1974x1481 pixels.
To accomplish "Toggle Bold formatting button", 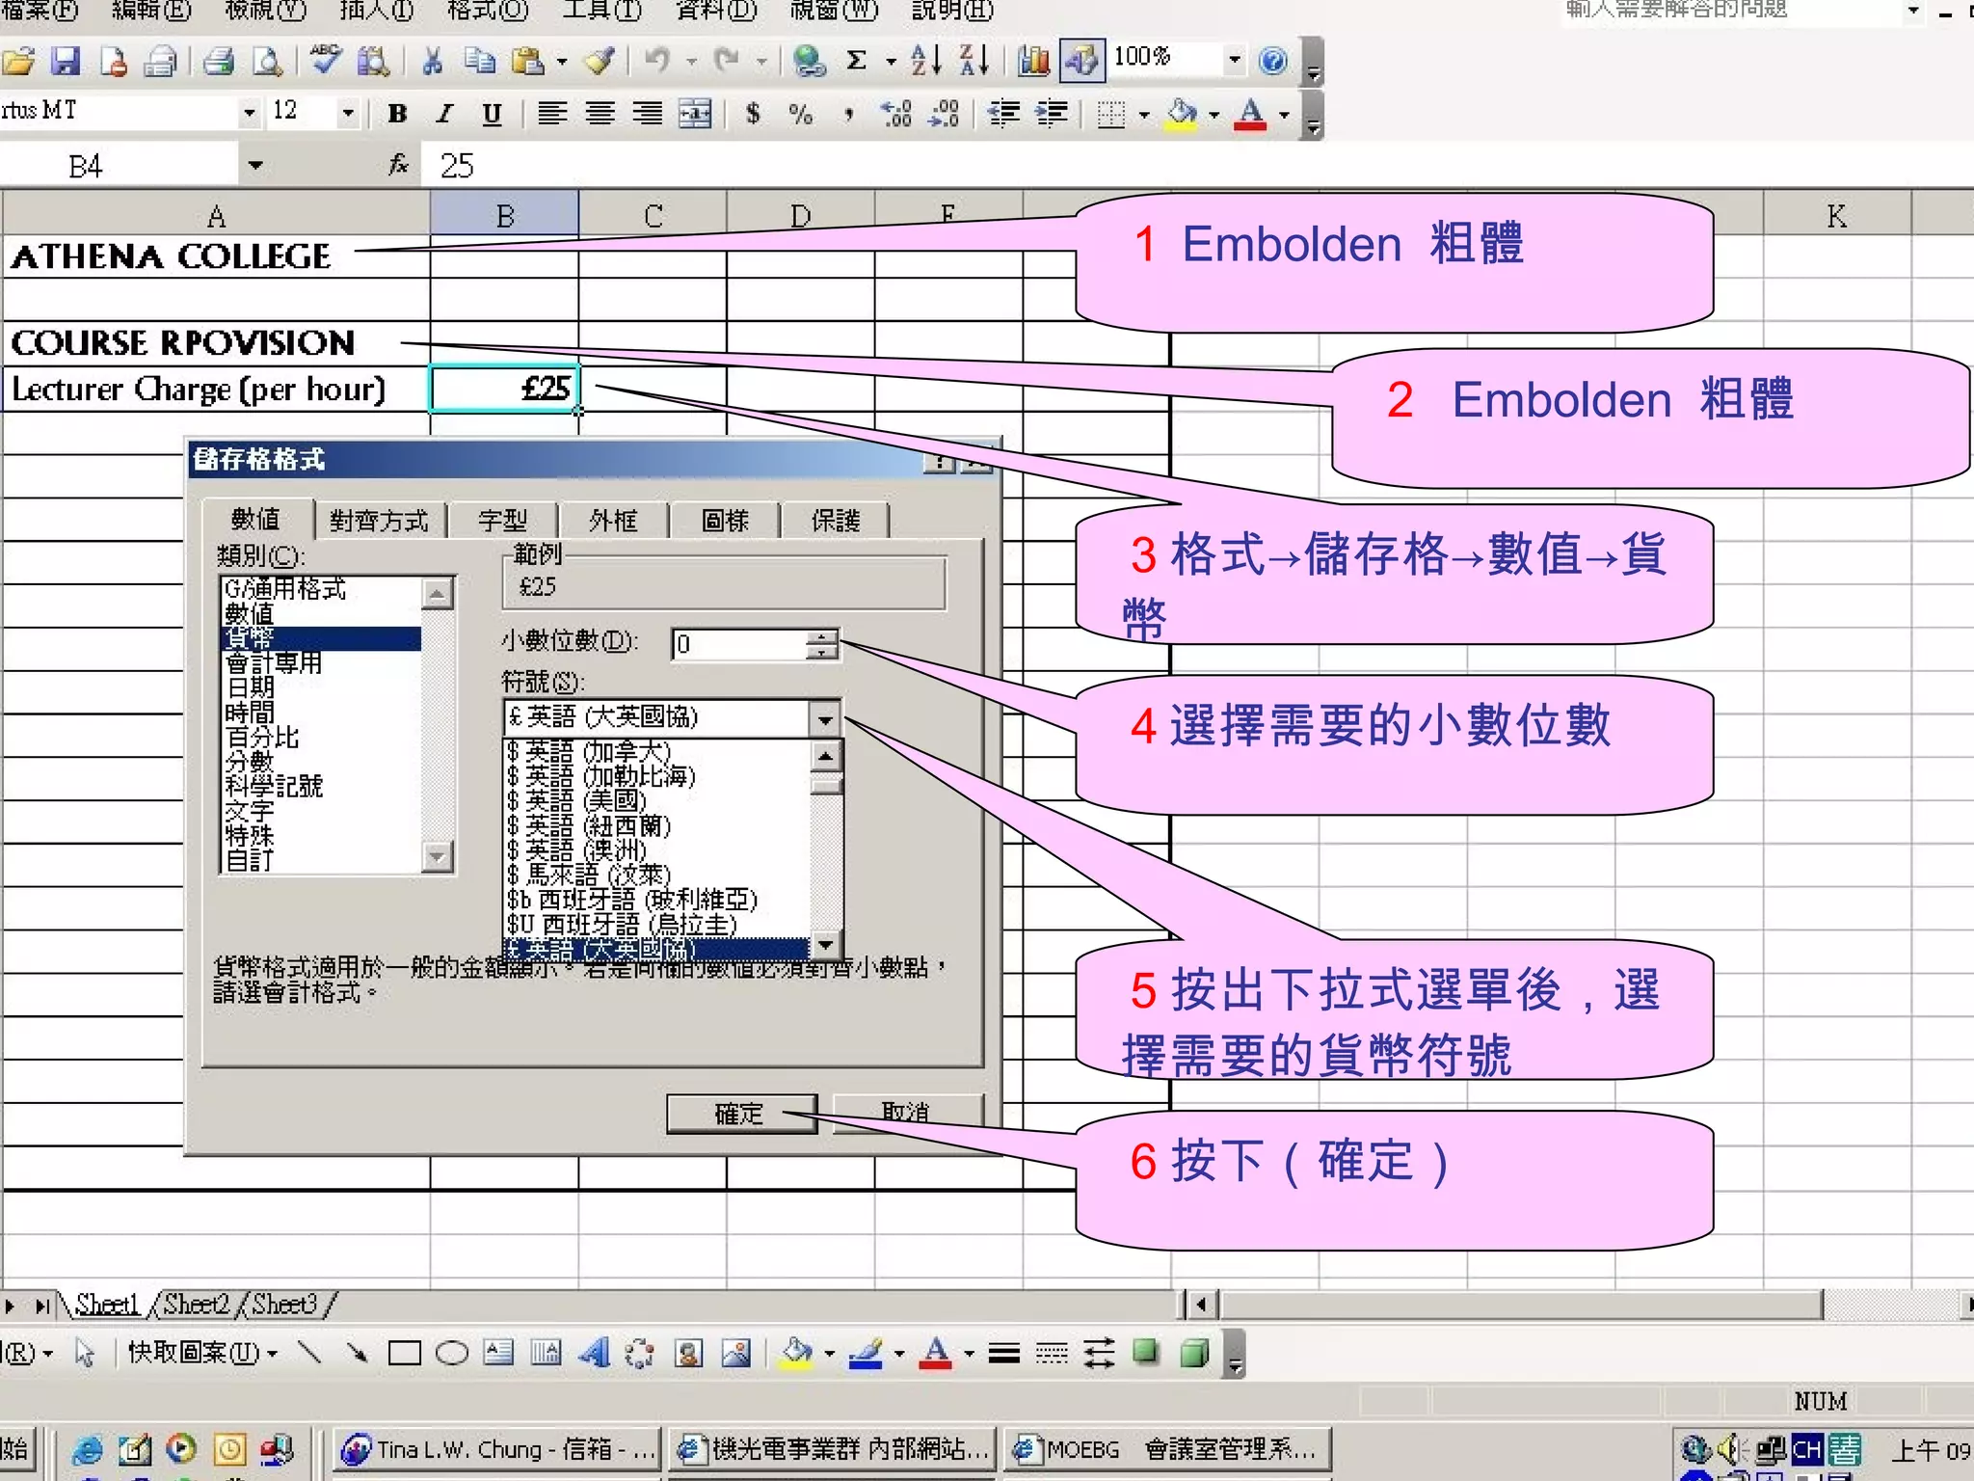I will (x=397, y=114).
